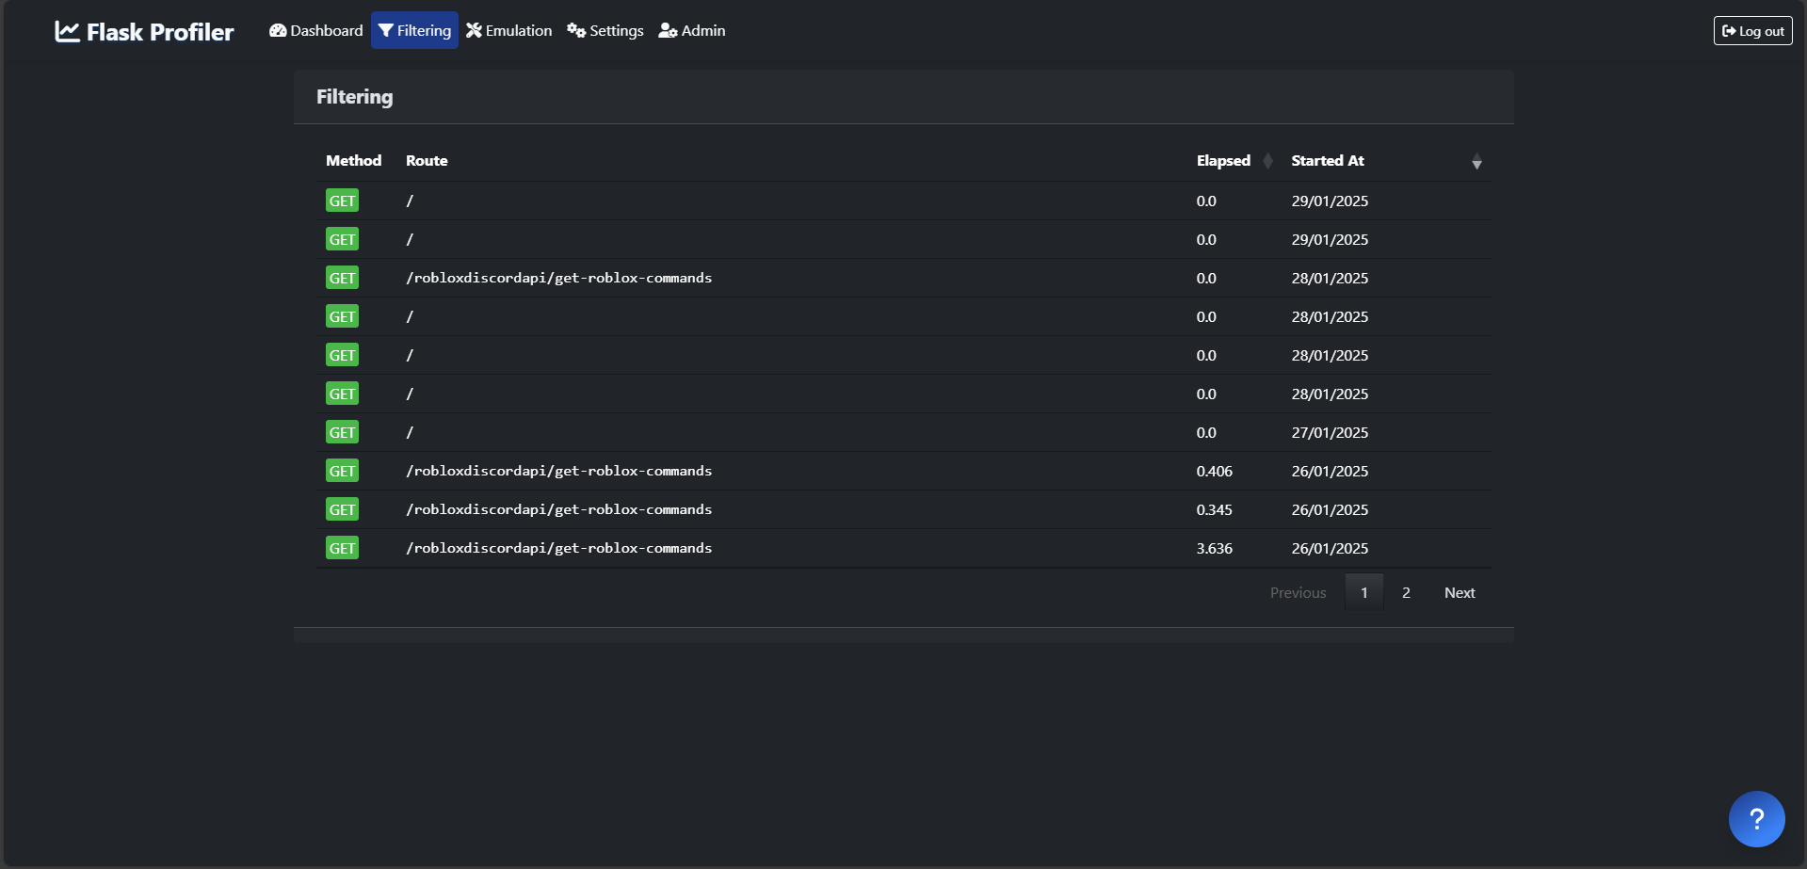1807x869 pixels.
Task: Click the Log out arrow icon
Action: (x=1729, y=31)
